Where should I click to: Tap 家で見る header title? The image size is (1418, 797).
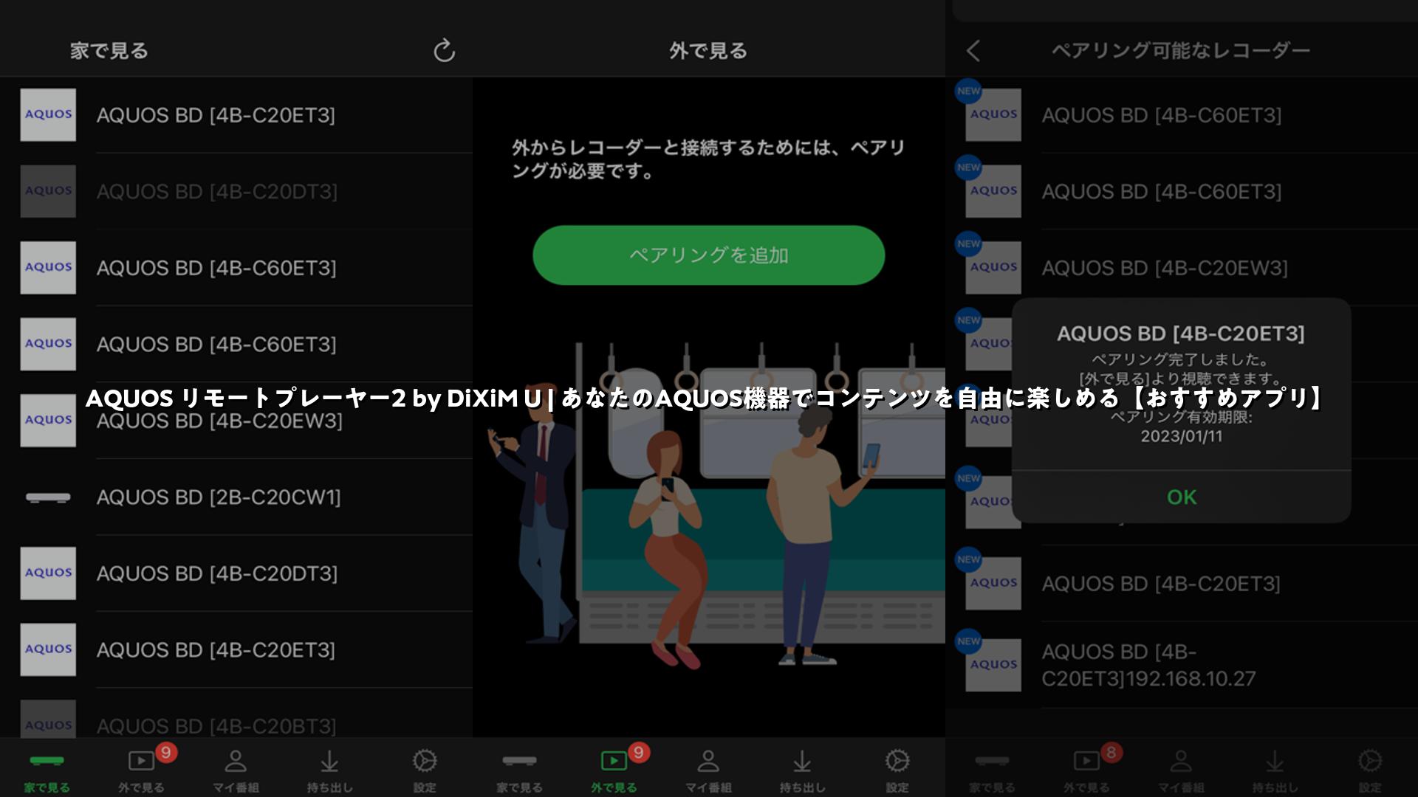[x=109, y=51]
